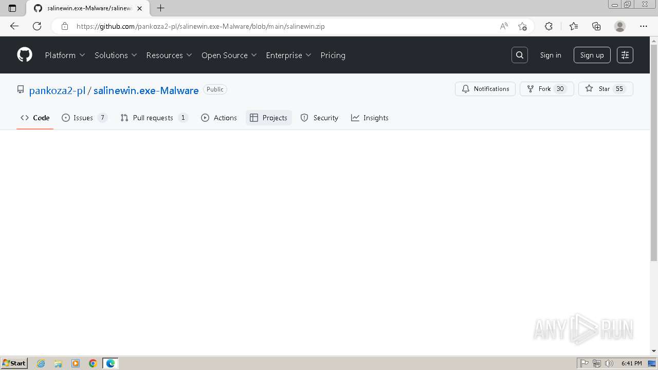This screenshot has height=370, width=658.
Task: Switch to the Insights tab
Action: click(x=370, y=118)
